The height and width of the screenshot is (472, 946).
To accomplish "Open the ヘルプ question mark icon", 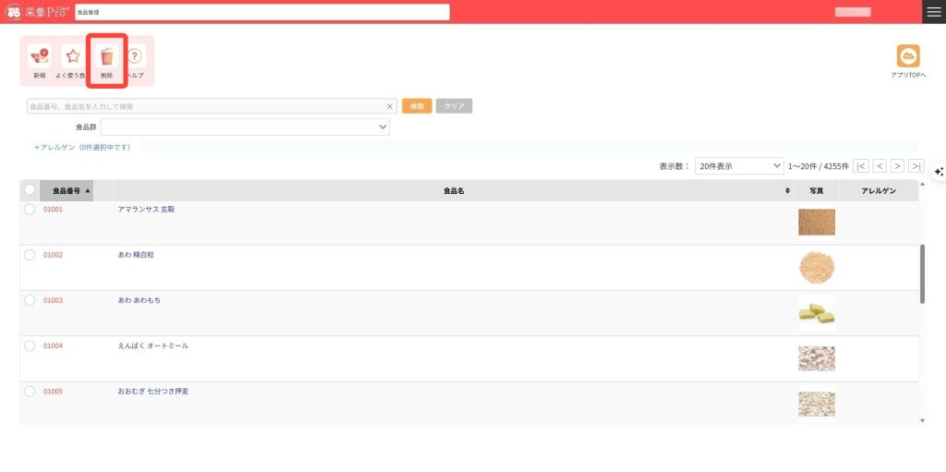I will coord(135,57).
